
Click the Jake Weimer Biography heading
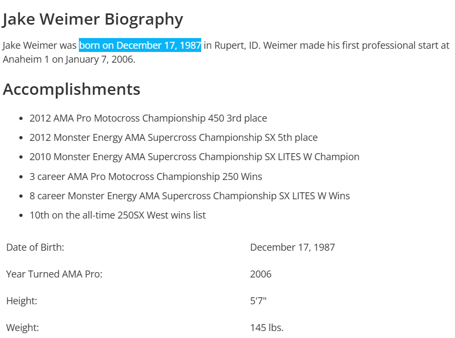[93, 19]
